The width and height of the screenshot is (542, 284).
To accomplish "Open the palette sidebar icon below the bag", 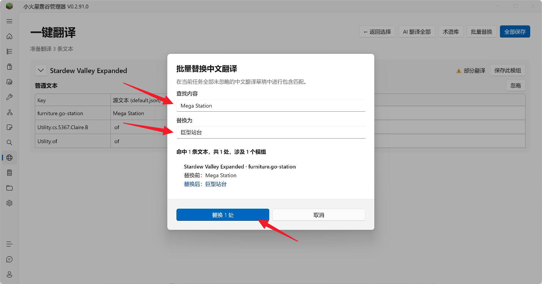I will [9, 82].
